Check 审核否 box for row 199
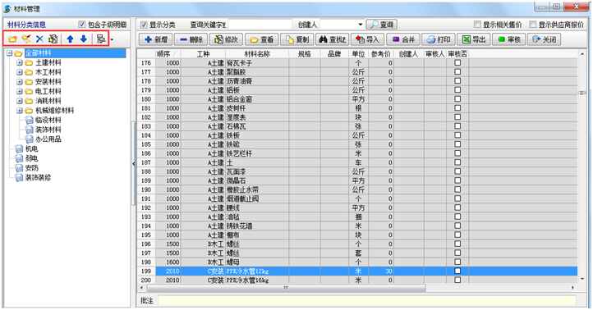 [x=457, y=271]
